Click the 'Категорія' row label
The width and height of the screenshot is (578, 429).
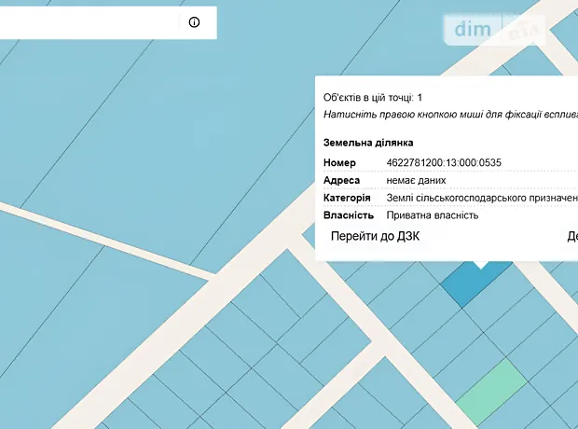click(347, 198)
